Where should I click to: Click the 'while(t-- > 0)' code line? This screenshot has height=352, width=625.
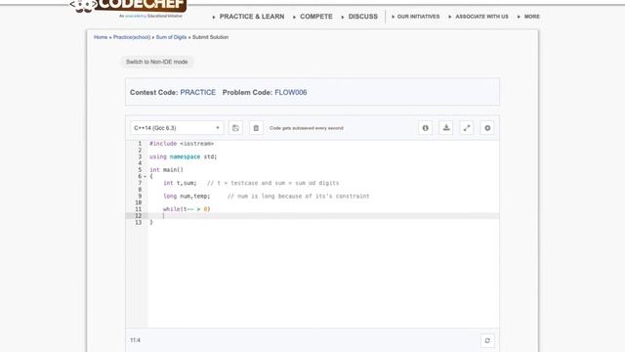(187, 209)
